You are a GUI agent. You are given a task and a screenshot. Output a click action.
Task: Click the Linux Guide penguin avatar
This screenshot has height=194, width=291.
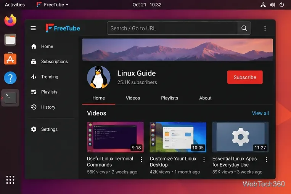coord(98,77)
